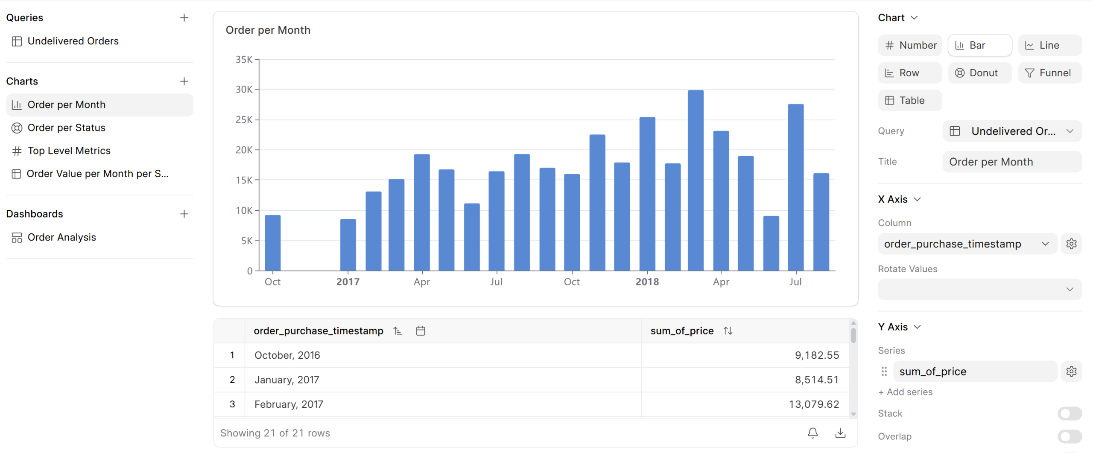The width and height of the screenshot is (1093, 453).
Task: Open the Query dropdown Undelivered Orders
Action: 1012,131
